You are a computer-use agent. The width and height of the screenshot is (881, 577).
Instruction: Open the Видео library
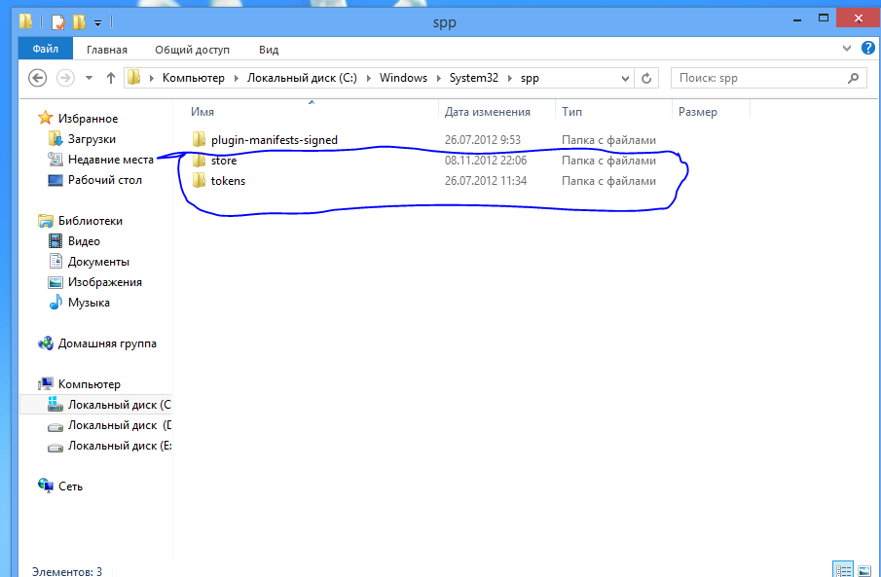click(84, 241)
